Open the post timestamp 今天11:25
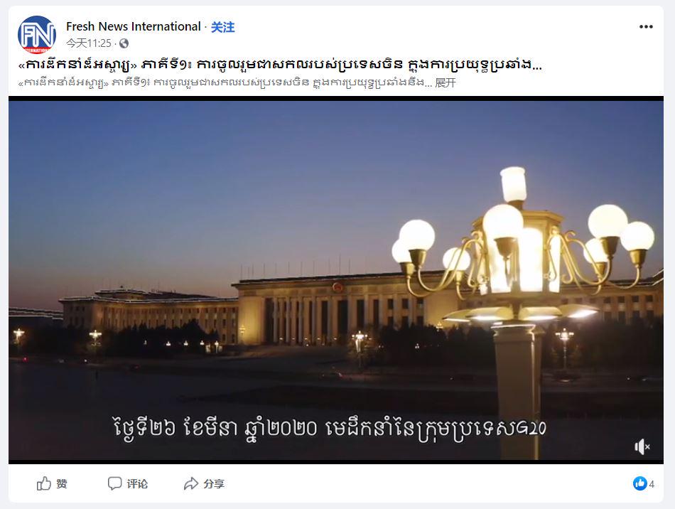Viewport: 675px width, 509px height. tap(89, 43)
